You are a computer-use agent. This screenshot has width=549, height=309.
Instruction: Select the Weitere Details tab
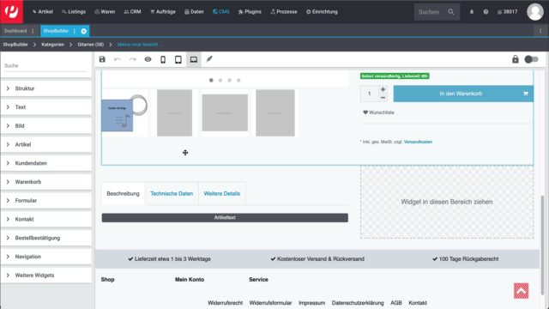click(x=222, y=193)
